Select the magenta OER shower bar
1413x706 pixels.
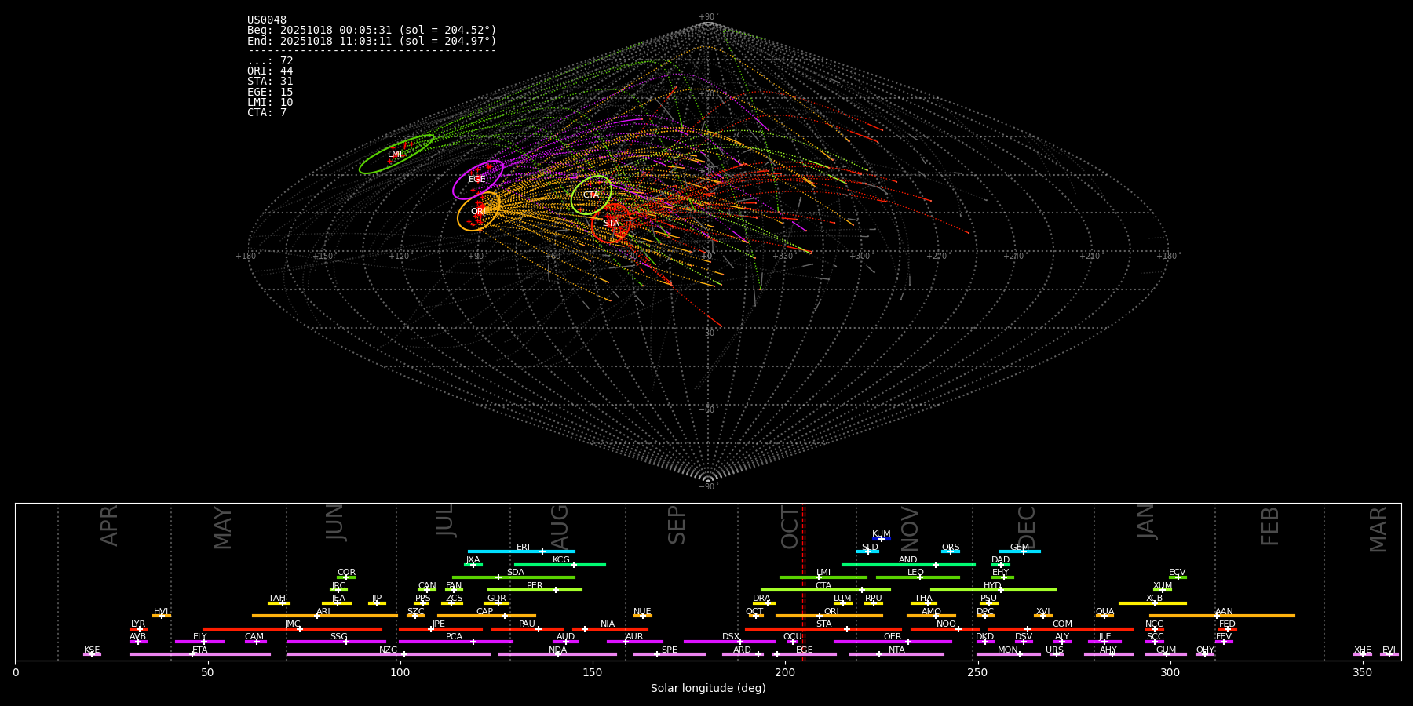coord(893,642)
